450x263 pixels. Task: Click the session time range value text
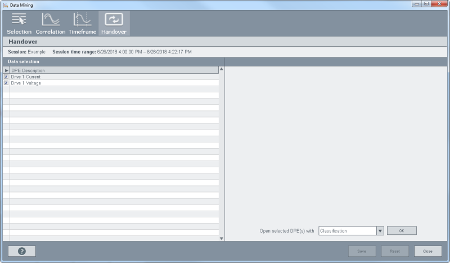click(145, 52)
